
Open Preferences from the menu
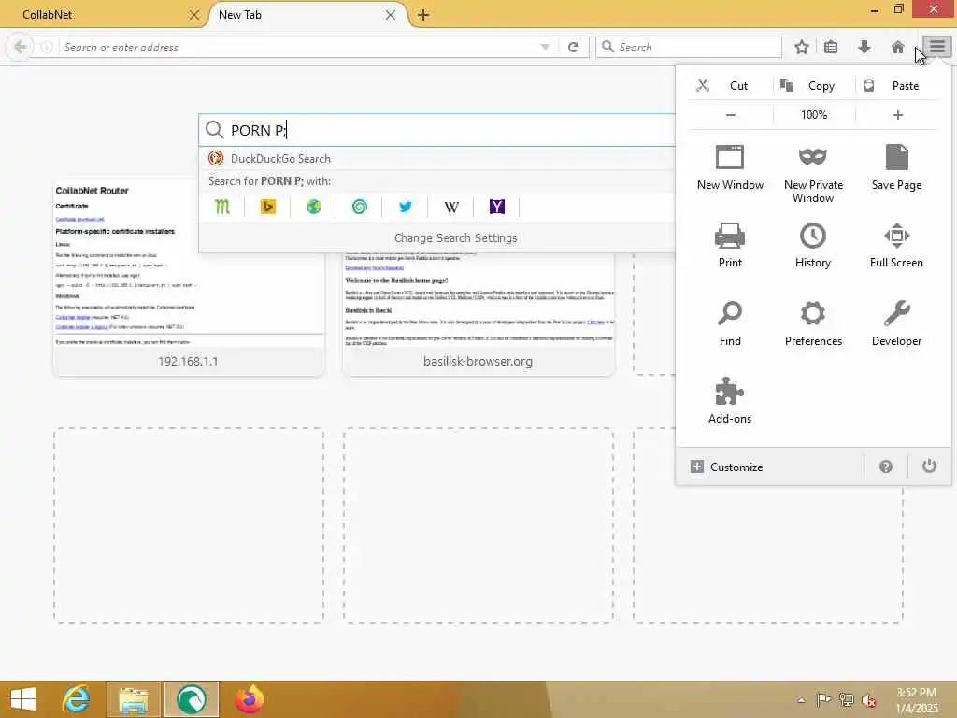click(813, 323)
